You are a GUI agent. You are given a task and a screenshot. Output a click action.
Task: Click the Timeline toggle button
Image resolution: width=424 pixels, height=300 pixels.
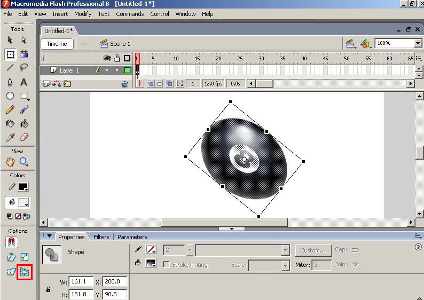point(57,44)
